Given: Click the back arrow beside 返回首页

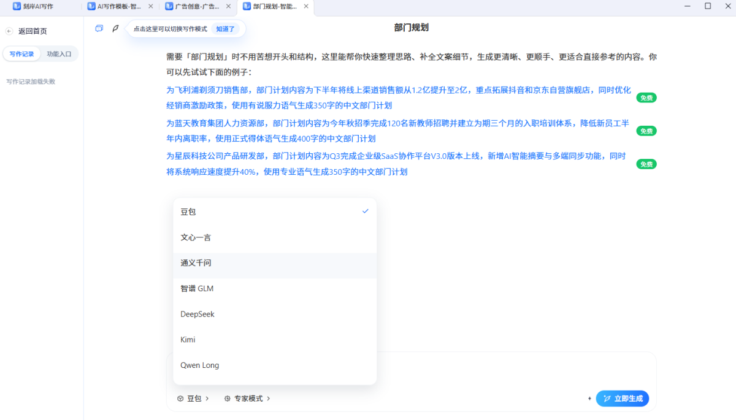Looking at the screenshot, I should (9, 31).
